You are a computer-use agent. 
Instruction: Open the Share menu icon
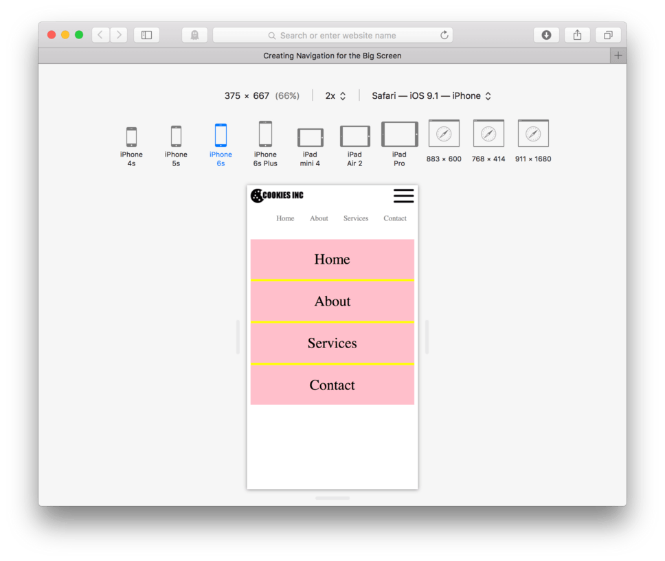pyautogui.click(x=577, y=35)
